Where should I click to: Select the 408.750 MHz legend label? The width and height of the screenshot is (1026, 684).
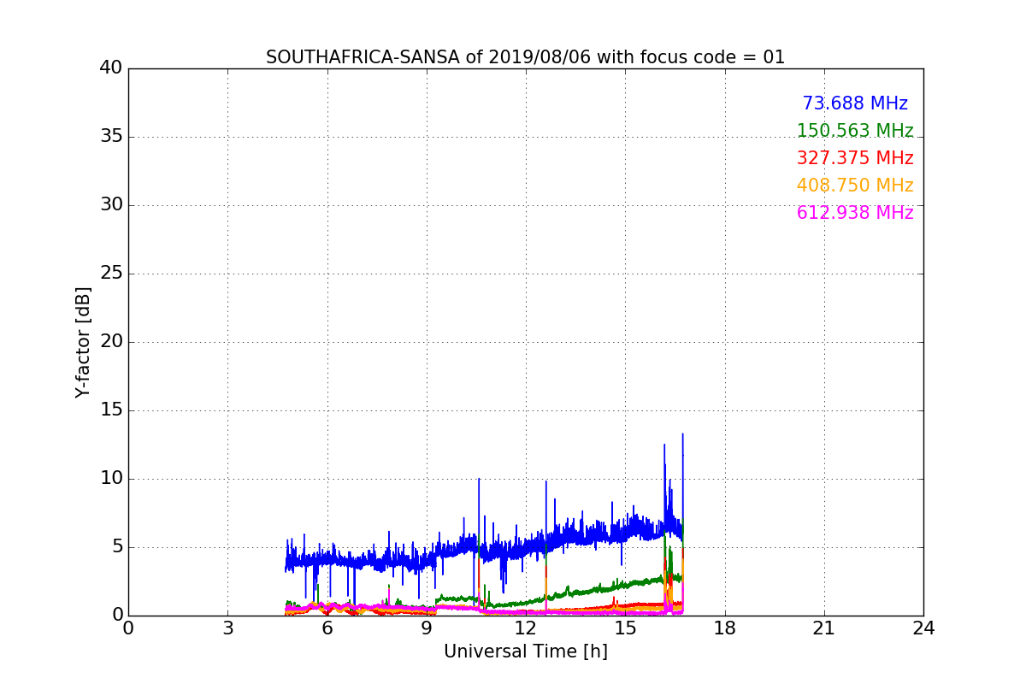point(855,186)
